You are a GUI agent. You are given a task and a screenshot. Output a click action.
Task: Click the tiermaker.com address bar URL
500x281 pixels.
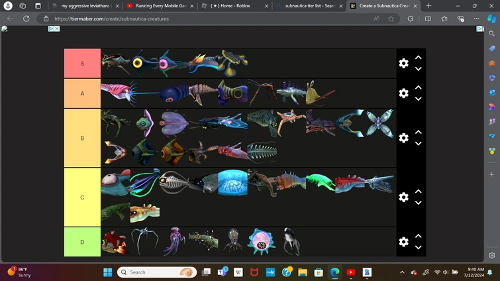coord(111,19)
